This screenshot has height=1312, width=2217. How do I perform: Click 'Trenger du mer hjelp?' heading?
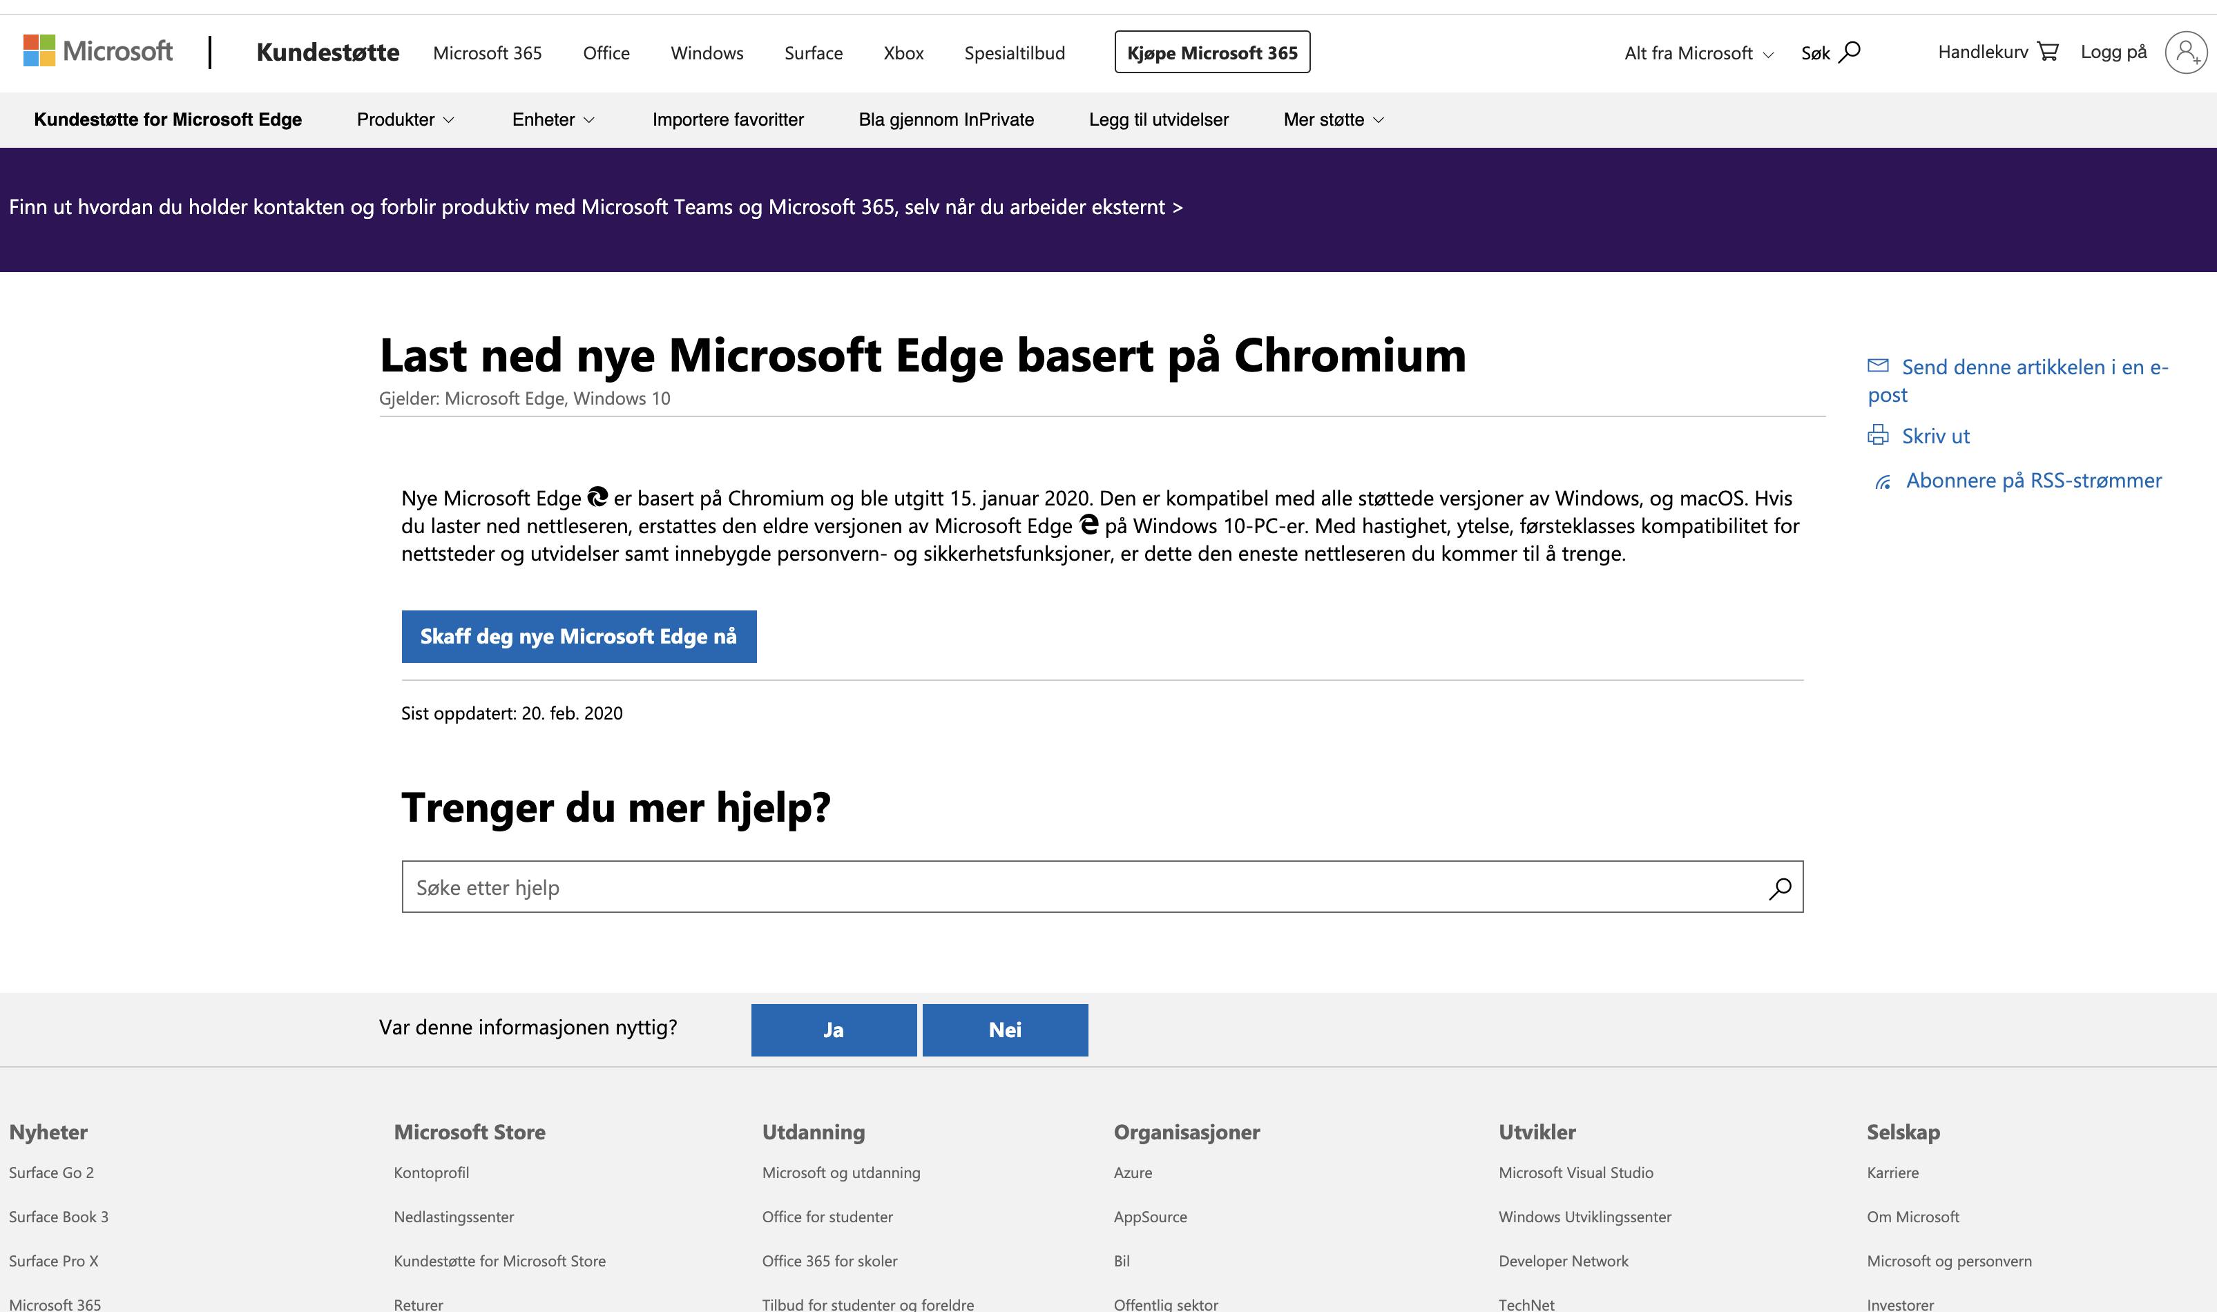[615, 807]
